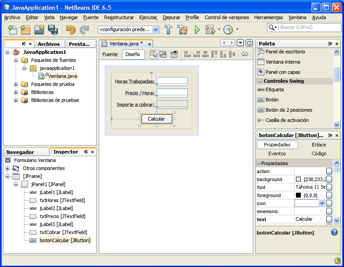Click the Profile Main Project clock icon
Viewport: 344px width, 267px height.
[x=228, y=30]
